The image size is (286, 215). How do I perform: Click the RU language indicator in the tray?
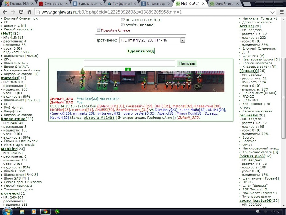coord(258,212)
